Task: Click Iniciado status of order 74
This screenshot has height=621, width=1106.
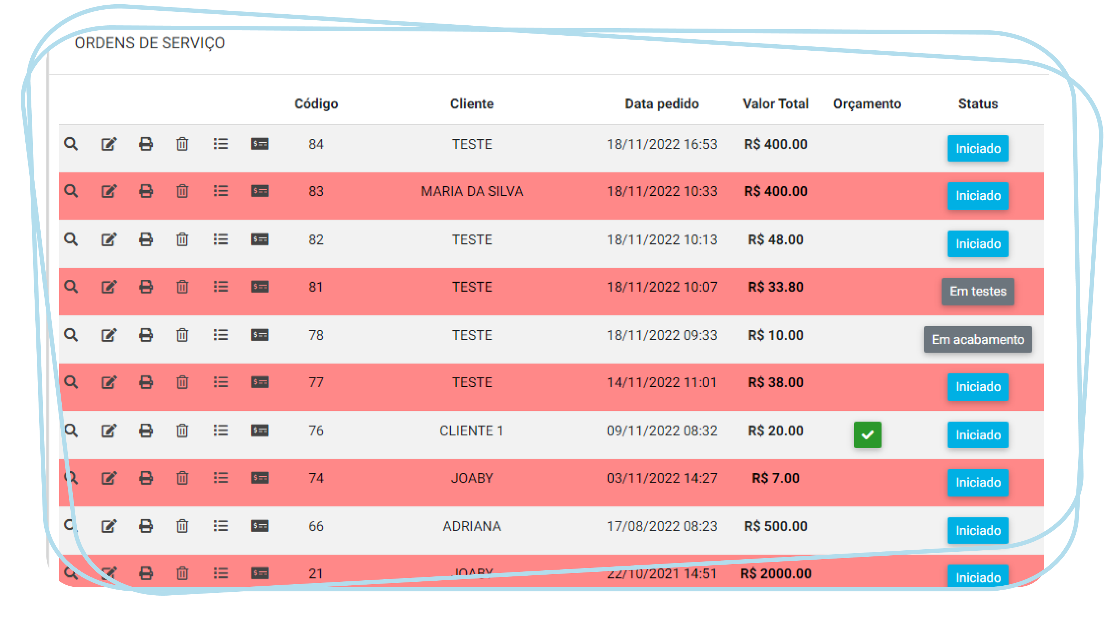Action: (x=978, y=482)
